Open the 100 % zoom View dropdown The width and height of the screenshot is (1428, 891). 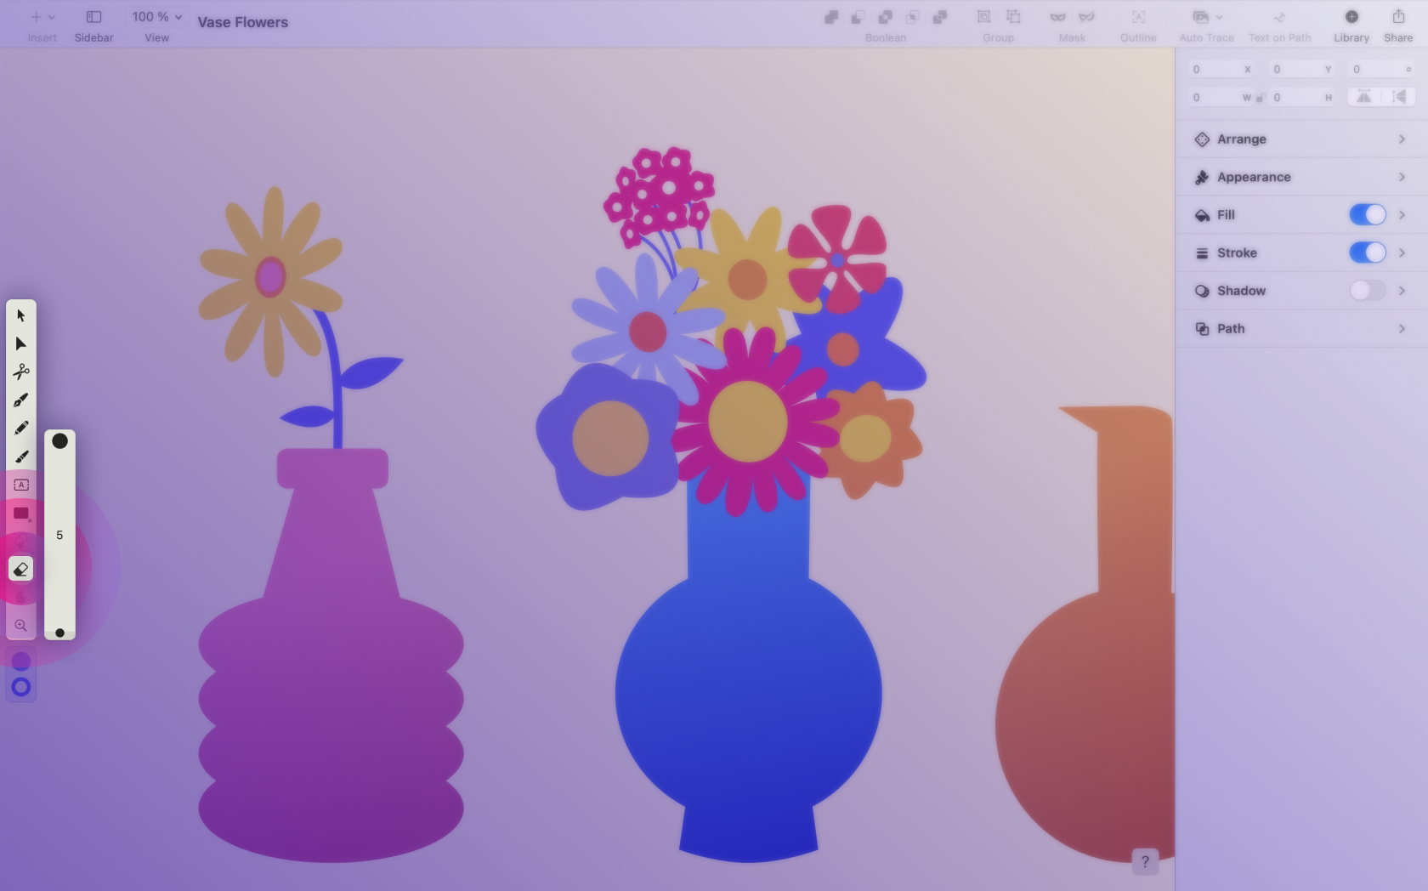(x=157, y=17)
